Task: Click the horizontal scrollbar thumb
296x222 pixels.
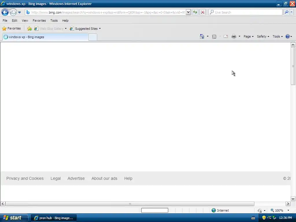Action: tap(130, 204)
